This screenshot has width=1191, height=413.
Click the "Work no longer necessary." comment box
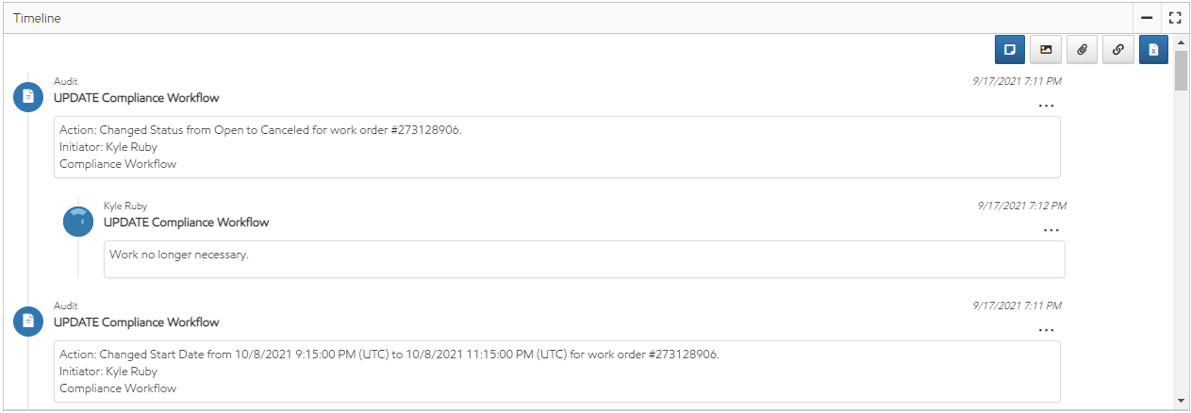coord(584,258)
